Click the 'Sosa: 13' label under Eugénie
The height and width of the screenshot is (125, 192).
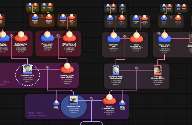67,83
